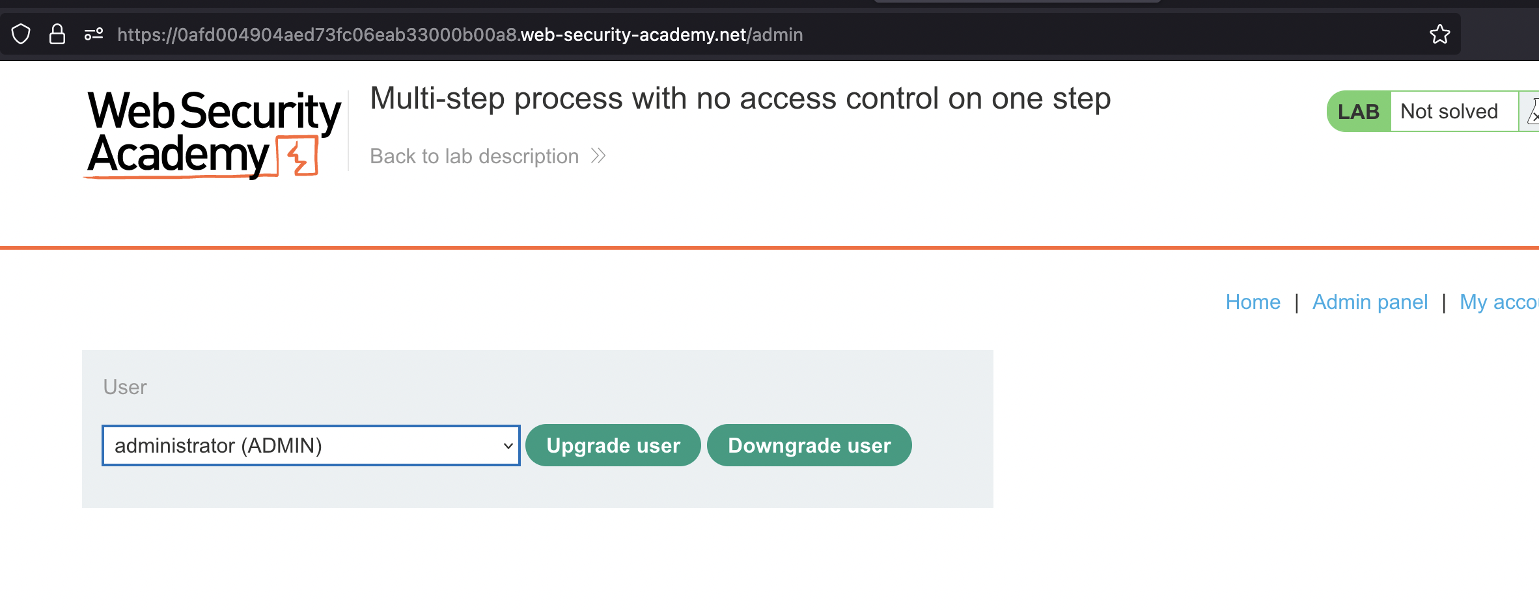The width and height of the screenshot is (1539, 610).
Task: Open the Admin panel navigation link
Action: (1370, 302)
